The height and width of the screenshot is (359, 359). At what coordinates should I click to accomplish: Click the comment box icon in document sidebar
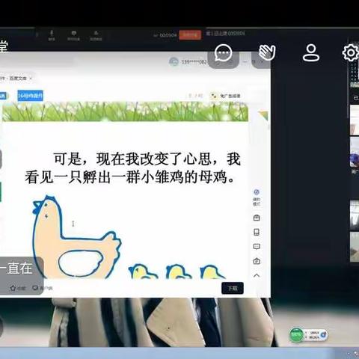pyautogui.click(x=257, y=247)
